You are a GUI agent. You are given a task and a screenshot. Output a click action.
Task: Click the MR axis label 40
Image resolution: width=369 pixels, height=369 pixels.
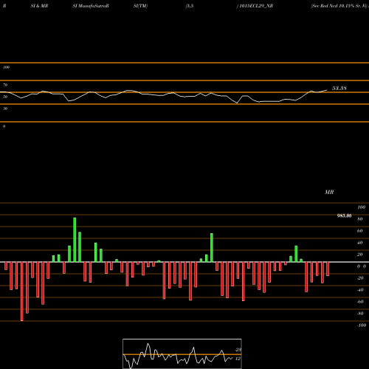(360, 243)
